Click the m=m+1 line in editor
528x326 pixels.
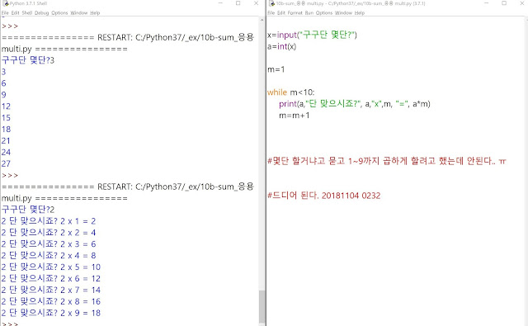click(295, 116)
